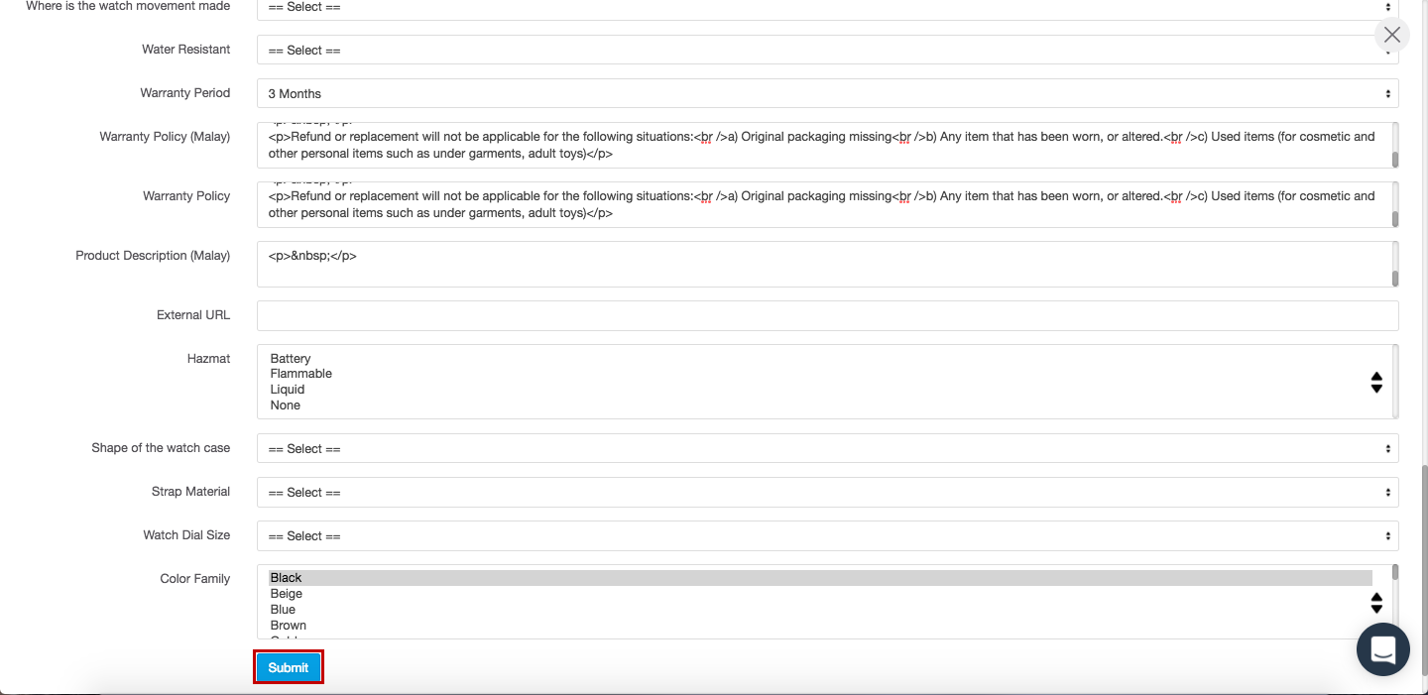Select Flammable in the Hazmat list
Screen dimensions: 1428x695
pyautogui.click(x=300, y=374)
